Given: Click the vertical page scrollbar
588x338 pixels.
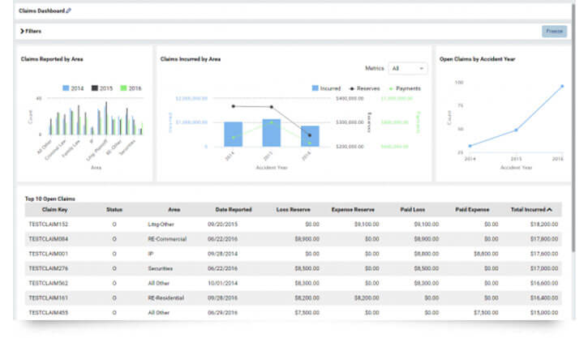Looking at the screenshot, I should 573,127.
